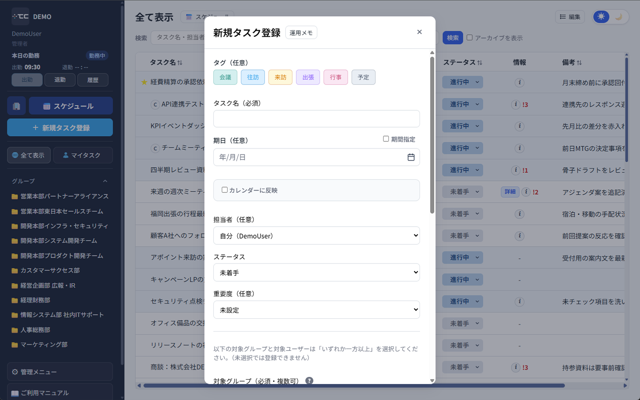Viewport: 640px width, 400px height.
Task: Switch to dark theme moon icon
Action: point(619,17)
